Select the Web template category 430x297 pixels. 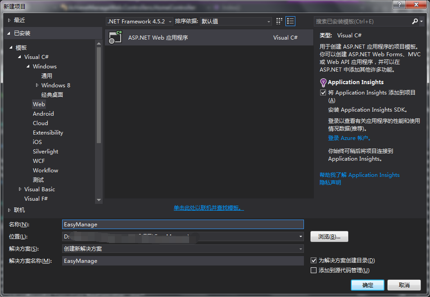pyautogui.click(x=39, y=104)
